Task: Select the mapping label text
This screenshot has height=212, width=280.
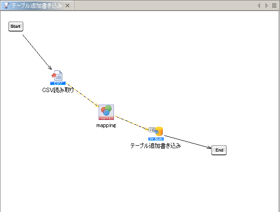Action: [x=106, y=125]
